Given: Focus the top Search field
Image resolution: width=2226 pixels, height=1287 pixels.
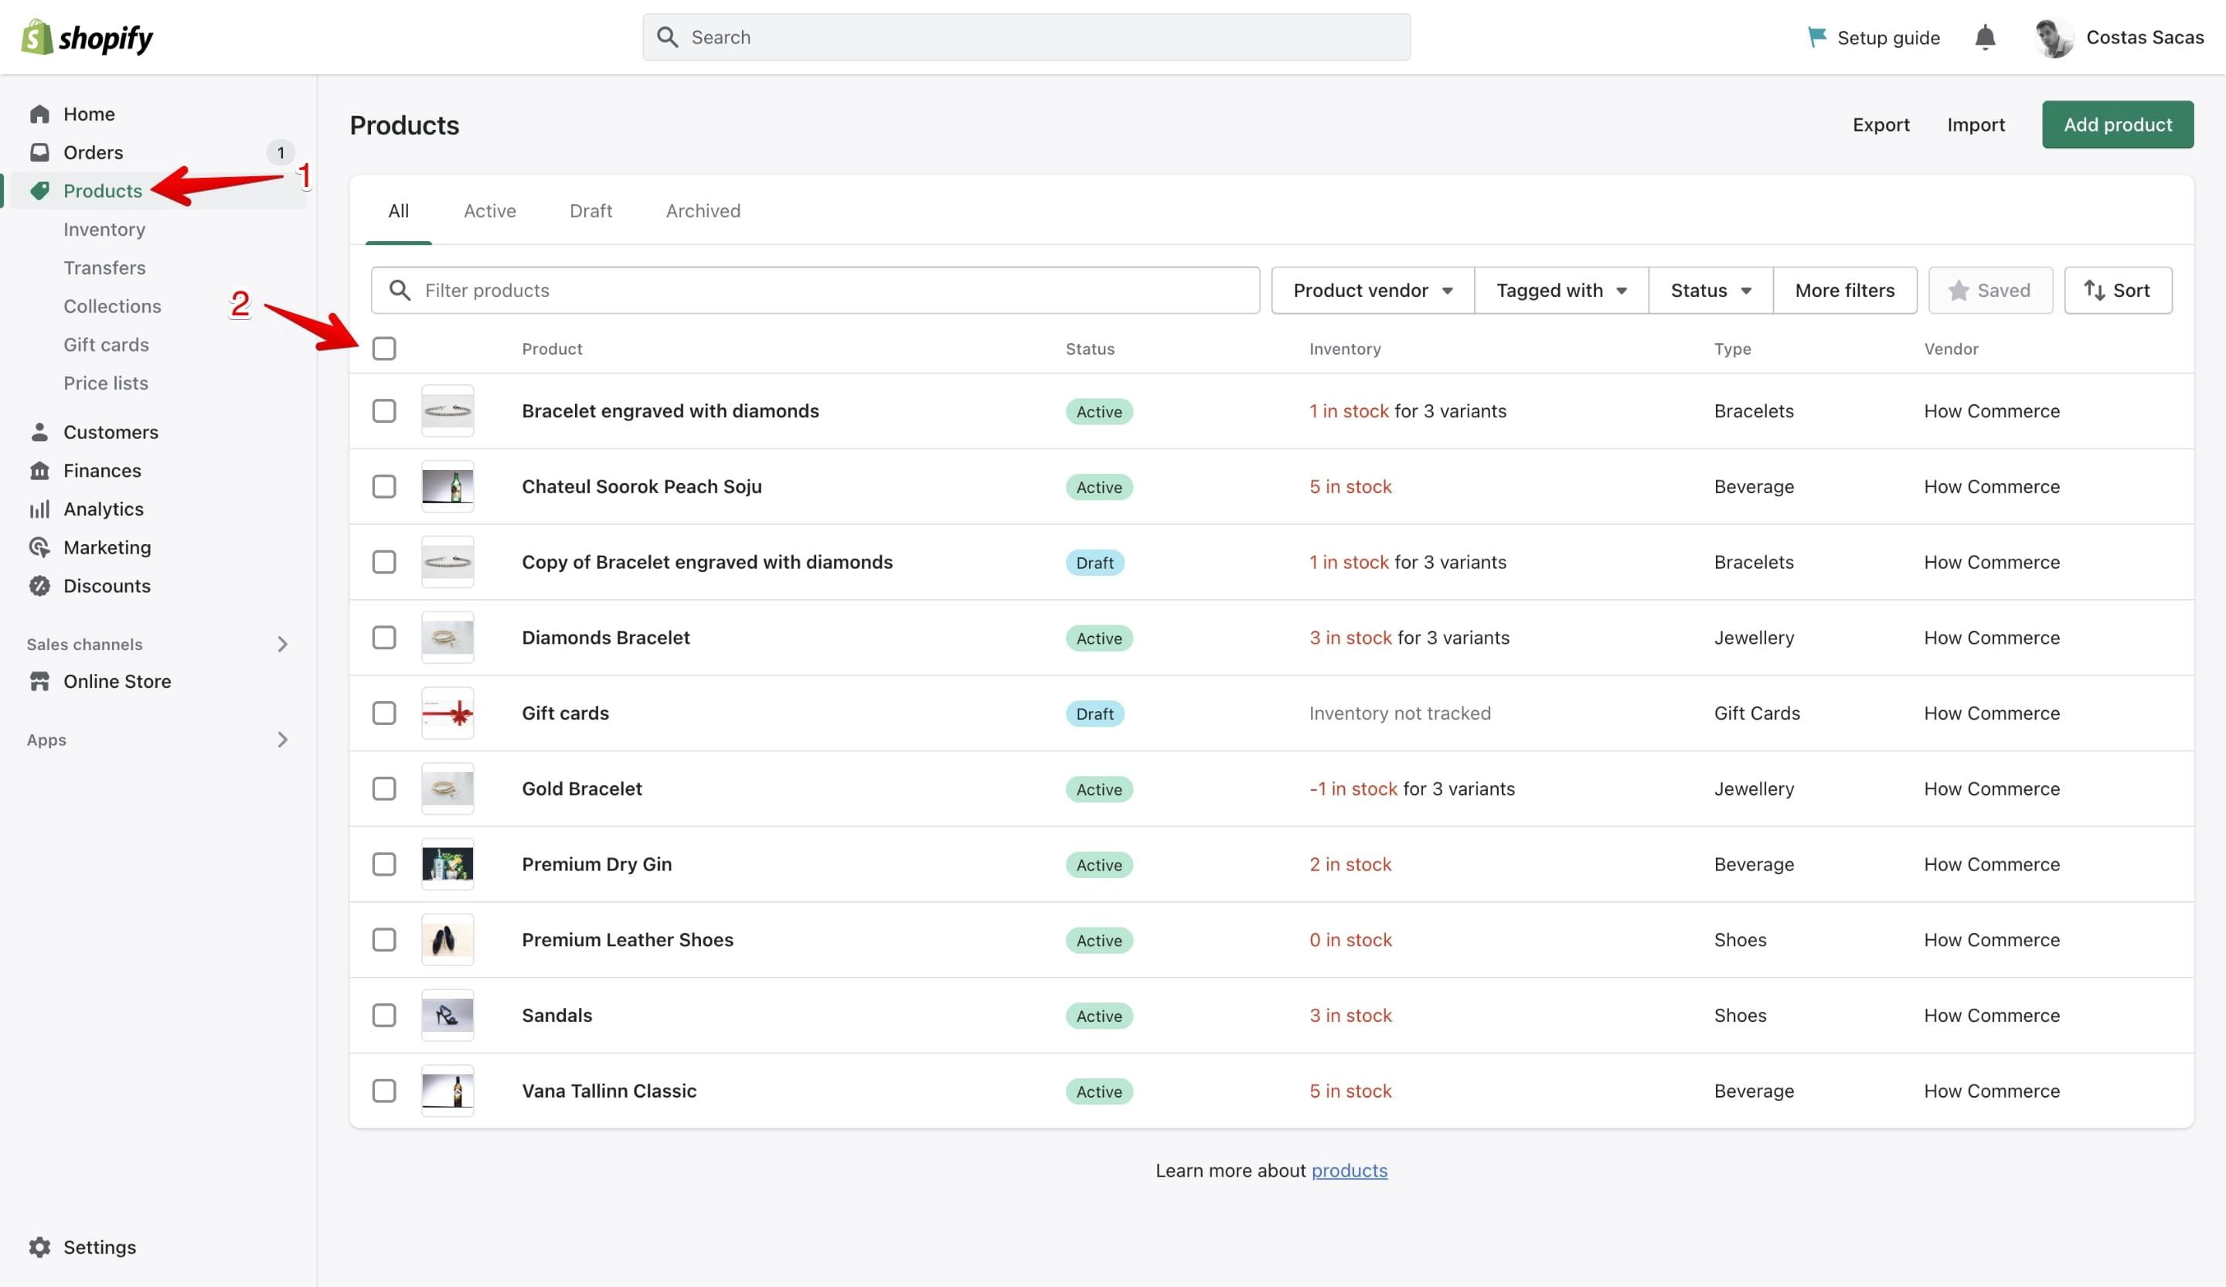Looking at the screenshot, I should tap(1026, 37).
